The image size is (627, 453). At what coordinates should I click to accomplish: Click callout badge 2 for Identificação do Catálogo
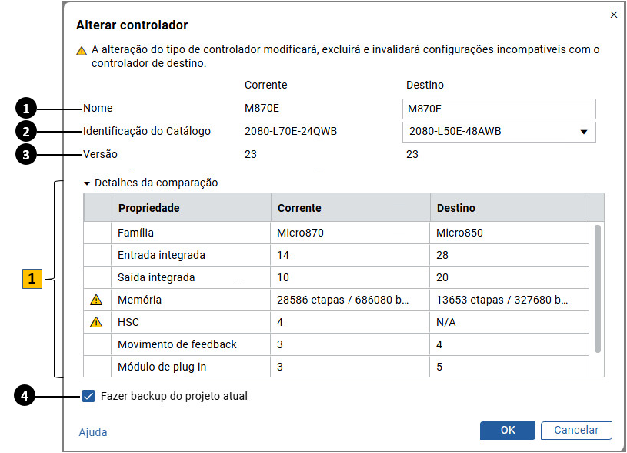(x=25, y=131)
